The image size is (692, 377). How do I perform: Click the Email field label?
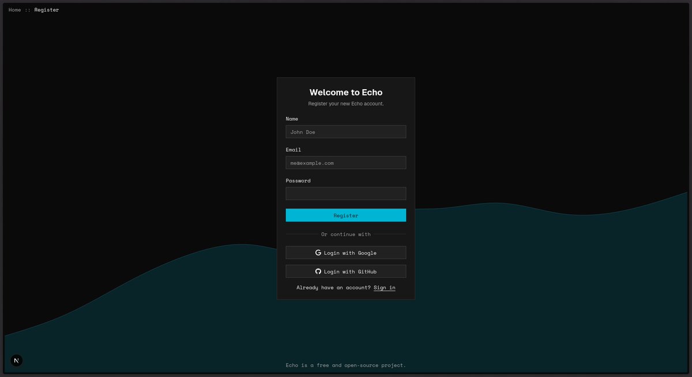294,150
